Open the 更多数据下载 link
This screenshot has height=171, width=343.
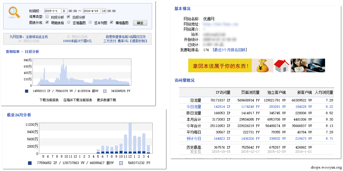click(106, 100)
